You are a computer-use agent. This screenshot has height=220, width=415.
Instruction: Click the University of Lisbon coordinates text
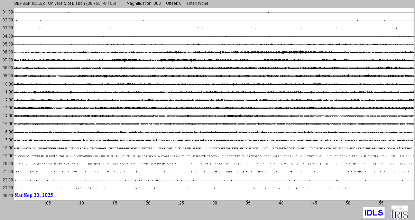point(82,3)
